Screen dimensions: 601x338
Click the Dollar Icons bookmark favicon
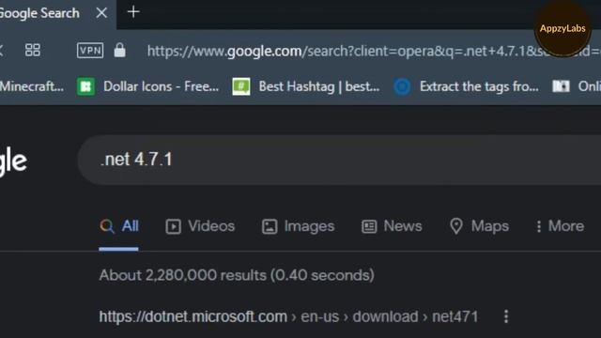coord(85,86)
